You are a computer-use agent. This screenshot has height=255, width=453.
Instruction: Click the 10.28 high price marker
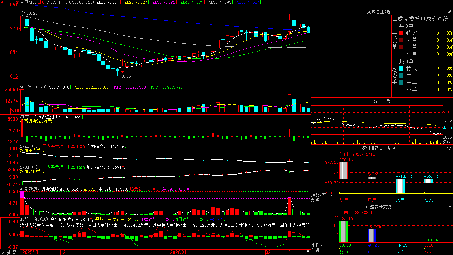32,13
